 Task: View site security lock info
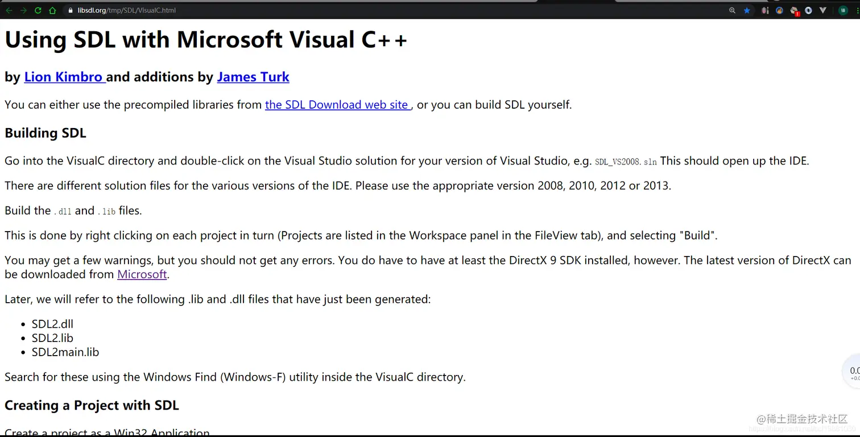tap(70, 10)
